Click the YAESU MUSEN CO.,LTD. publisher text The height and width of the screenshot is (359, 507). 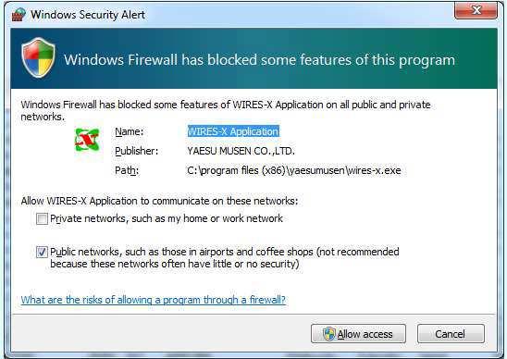241,151
